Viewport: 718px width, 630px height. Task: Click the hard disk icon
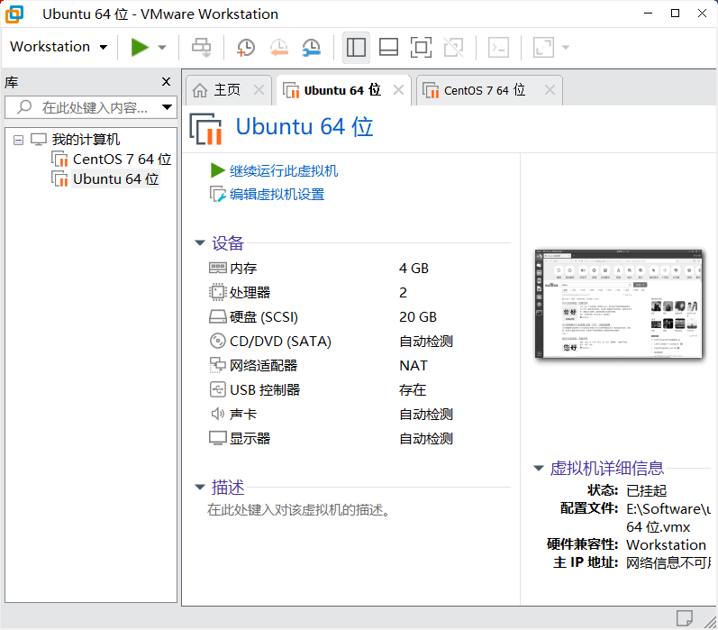point(217,316)
